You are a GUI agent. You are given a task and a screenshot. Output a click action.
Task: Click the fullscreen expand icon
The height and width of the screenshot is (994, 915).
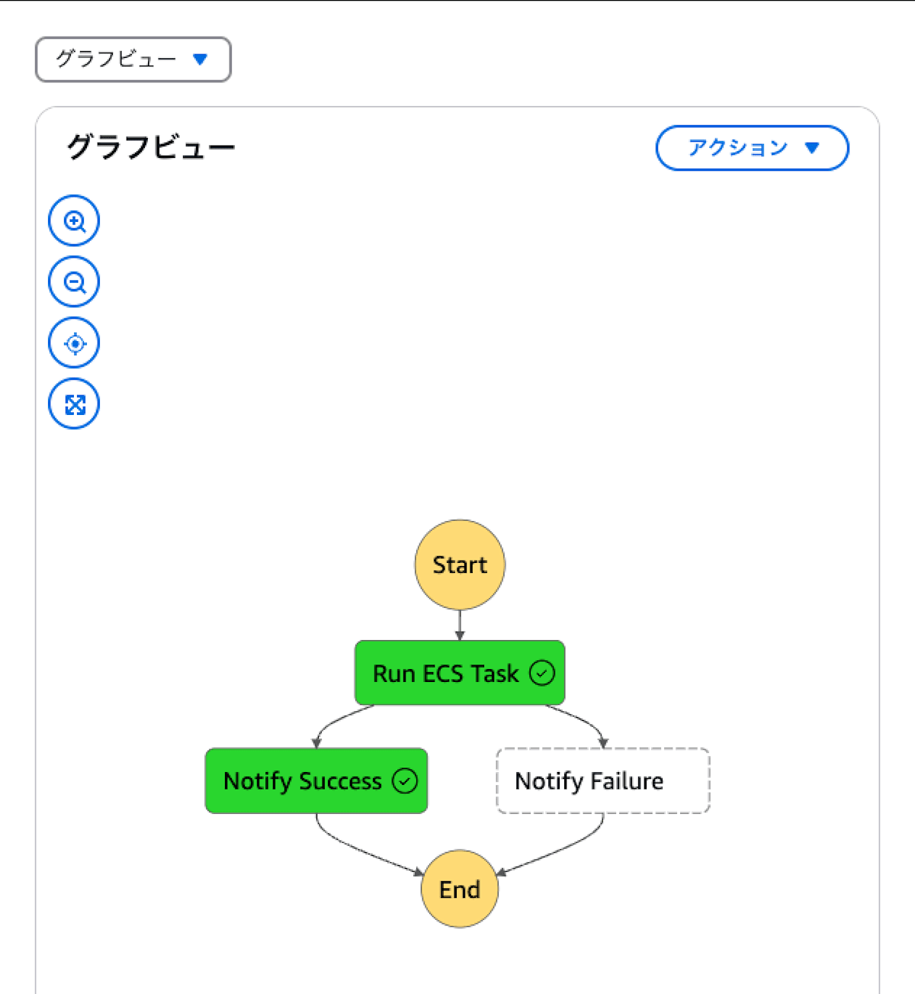click(x=73, y=404)
